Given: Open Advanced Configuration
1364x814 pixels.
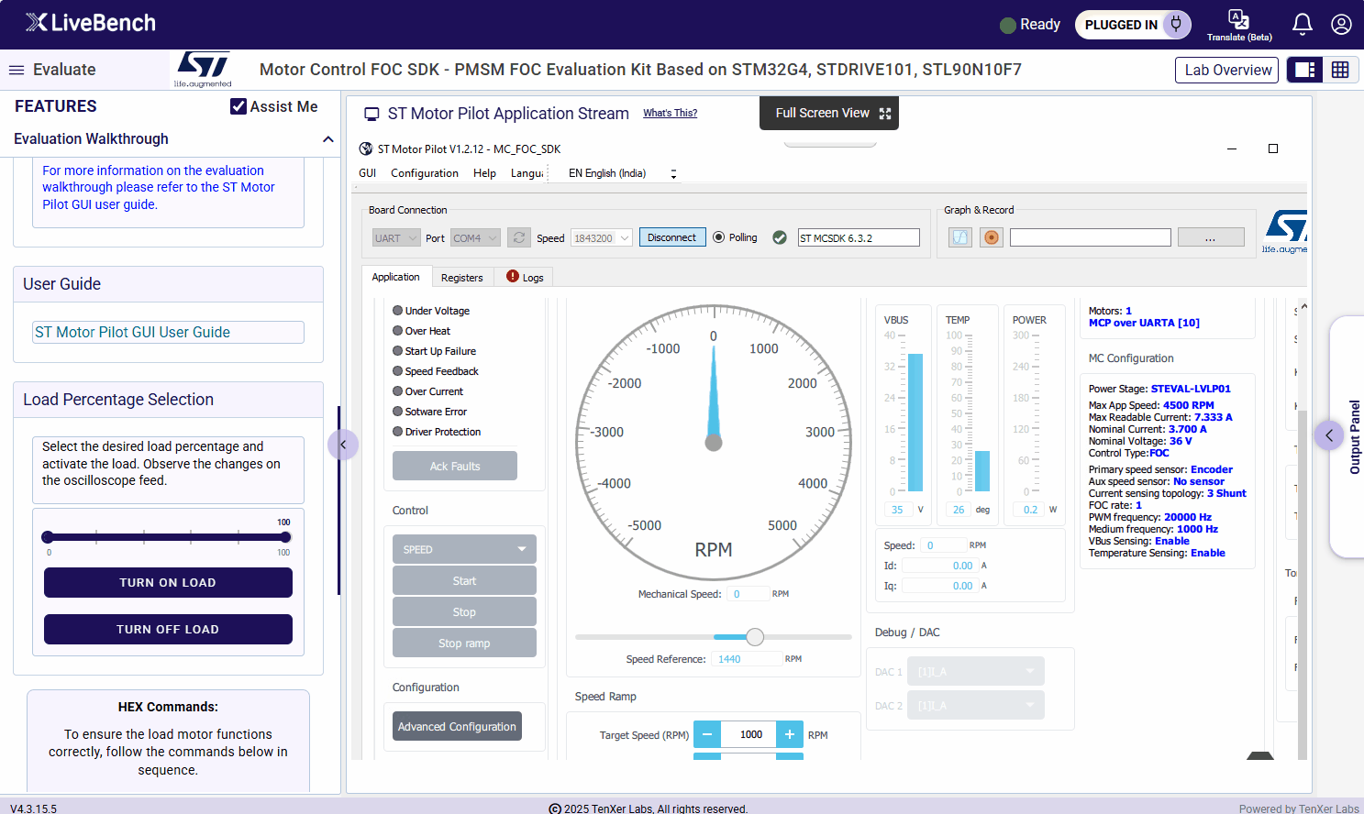Looking at the screenshot, I should coord(457,726).
